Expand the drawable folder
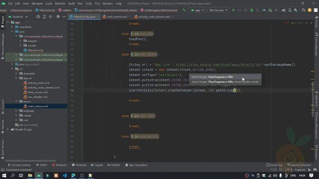This screenshot has height=179, width=319. [16, 74]
